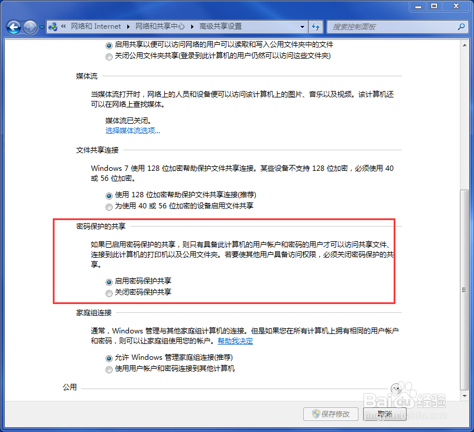Image resolution: width=474 pixels, height=432 pixels.
Task: Select 使用用户帐户和密码连接到其他计算机
Action: click(109, 369)
